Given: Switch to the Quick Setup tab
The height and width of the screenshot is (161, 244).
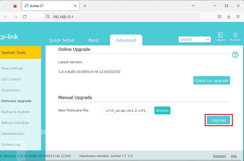Looking at the screenshot, I should pyautogui.click(x=62, y=40).
